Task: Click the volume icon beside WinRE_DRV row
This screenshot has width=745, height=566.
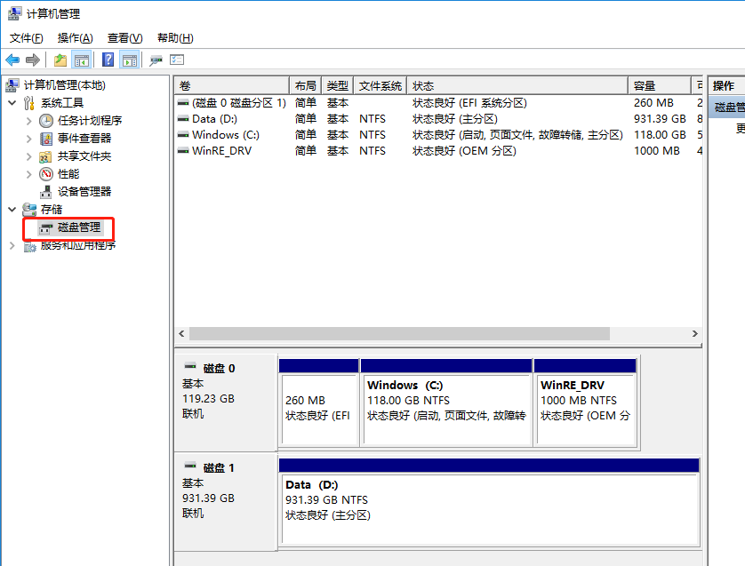Action: (183, 151)
